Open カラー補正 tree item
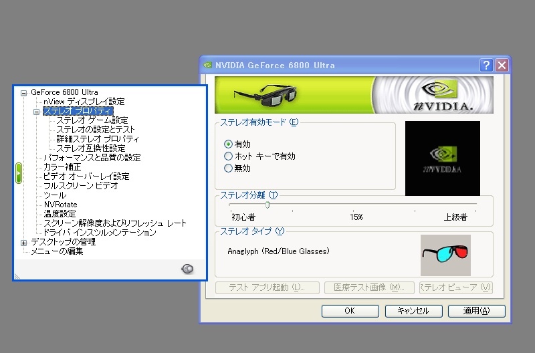The width and height of the screenshot is (535, 353). click(x=62, y=167)
